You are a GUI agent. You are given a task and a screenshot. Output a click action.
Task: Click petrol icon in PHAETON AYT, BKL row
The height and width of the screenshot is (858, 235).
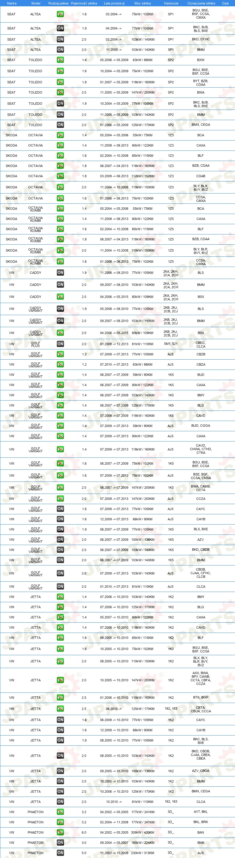pos(60,812)
